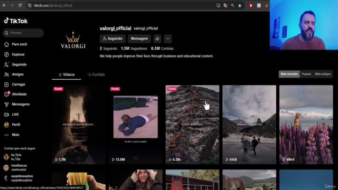This screenshot has height=190, width=338.
Task: Click the tiktok.com address bar URL
Action: pyautogui.click(x=53, y=6)
